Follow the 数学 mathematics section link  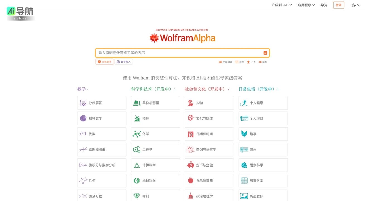click(81, 88)
